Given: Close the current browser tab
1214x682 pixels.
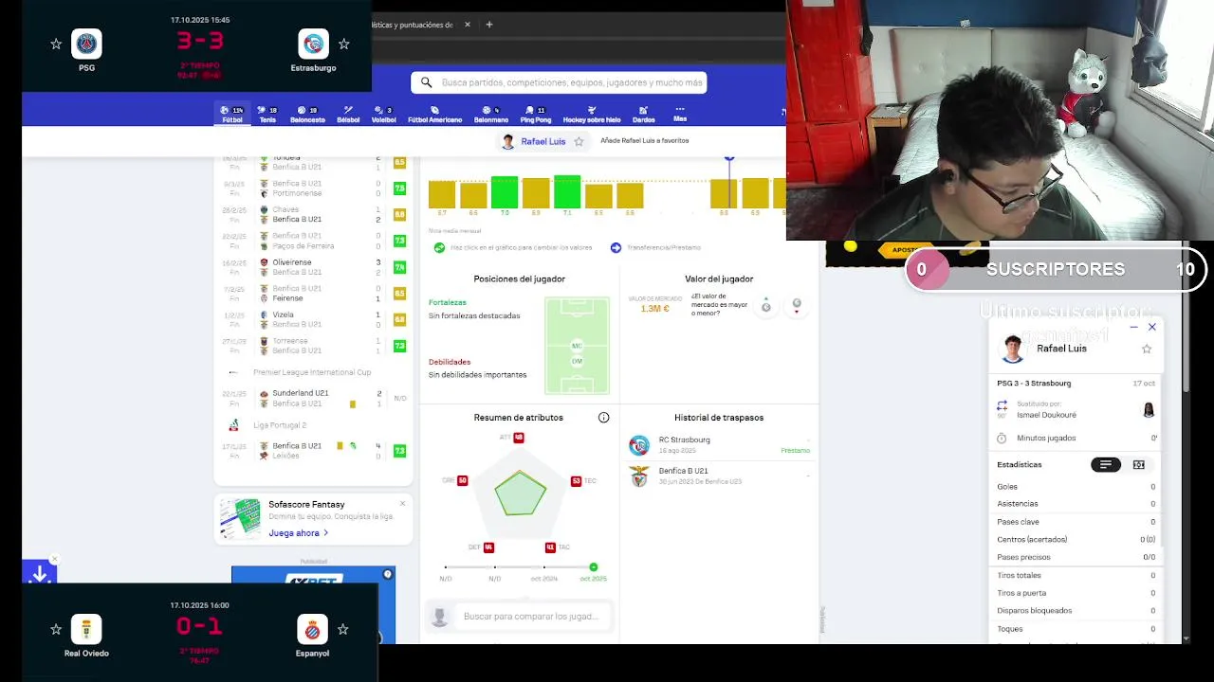Looking at the screenshot, I should point(467,25).
